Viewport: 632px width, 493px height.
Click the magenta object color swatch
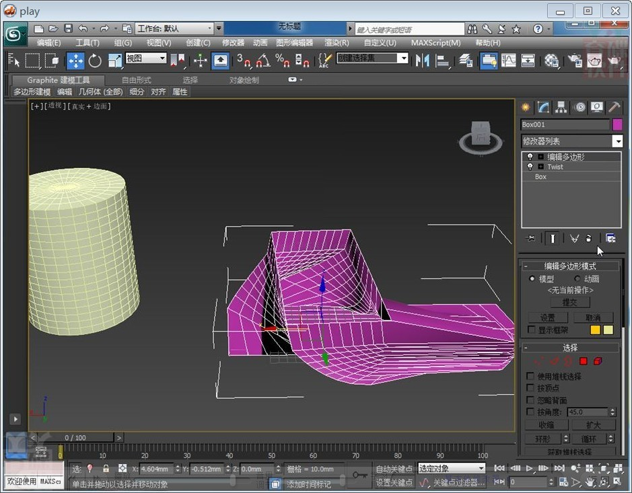click(617, 124)
